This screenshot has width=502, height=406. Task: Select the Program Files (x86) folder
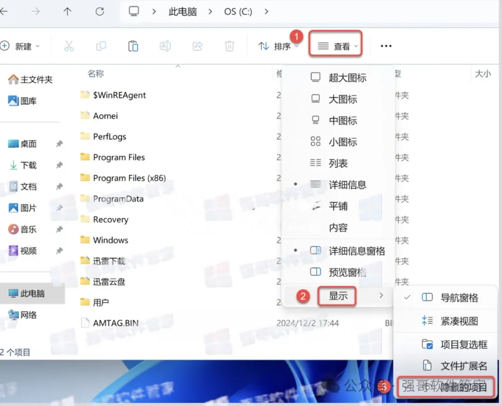123,178
